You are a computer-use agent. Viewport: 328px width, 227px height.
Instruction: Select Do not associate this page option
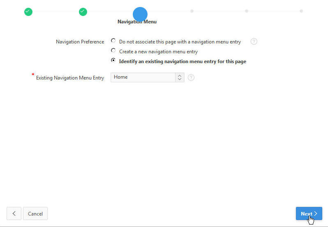click(x=113, y=41)
